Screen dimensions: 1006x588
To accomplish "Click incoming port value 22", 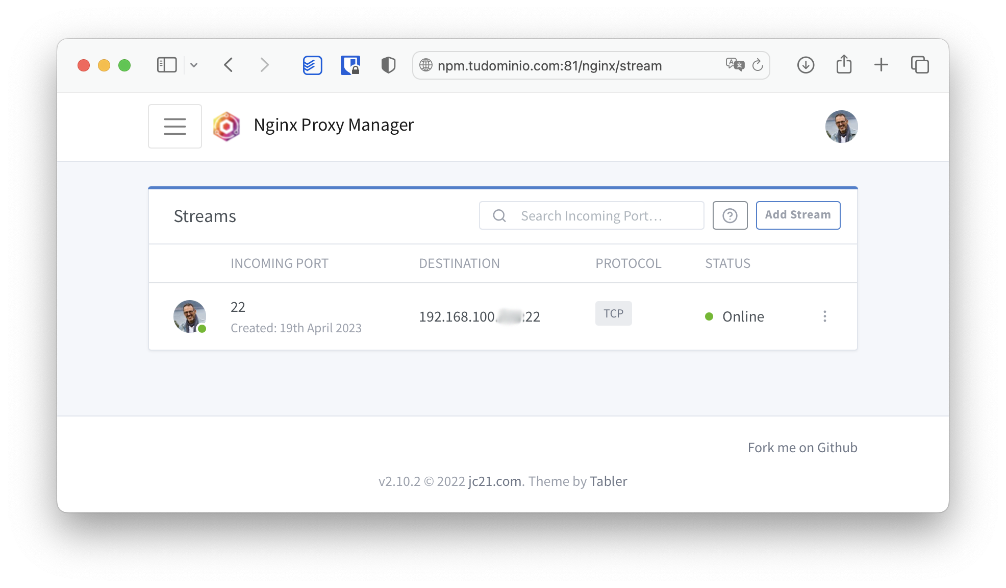I will (x=238, y=307).
